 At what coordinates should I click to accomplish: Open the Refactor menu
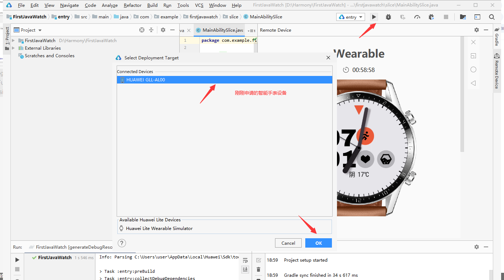click(x=132, y=5)
